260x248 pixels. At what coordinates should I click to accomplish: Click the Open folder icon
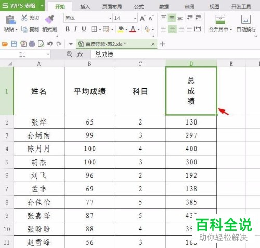pos(5,44)
